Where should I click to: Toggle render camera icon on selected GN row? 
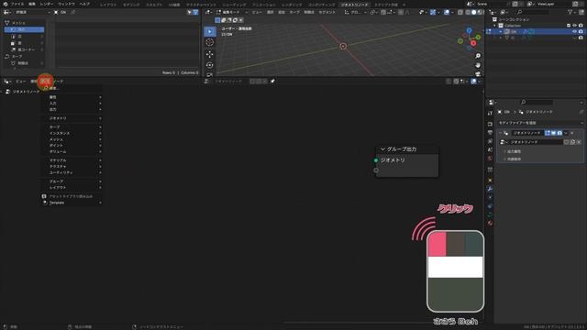tap(581, 32)
